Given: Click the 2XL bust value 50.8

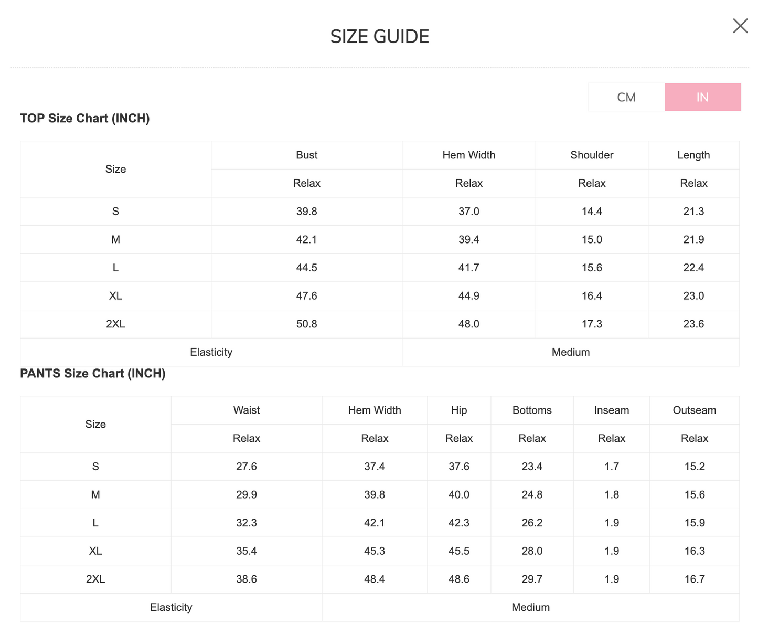Looking at the screenshot, I should (x=307, y=324).
